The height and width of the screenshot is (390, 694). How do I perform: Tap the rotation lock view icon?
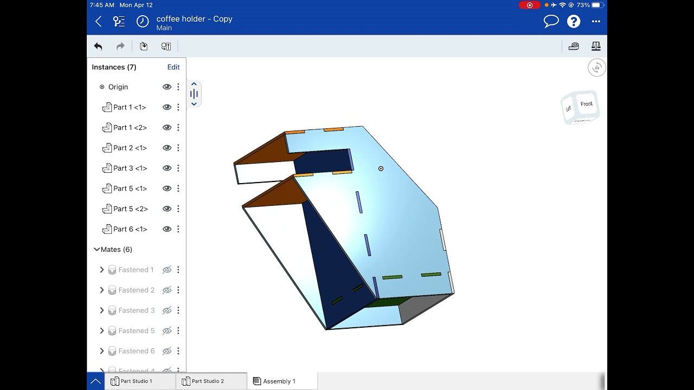[597, 68]
